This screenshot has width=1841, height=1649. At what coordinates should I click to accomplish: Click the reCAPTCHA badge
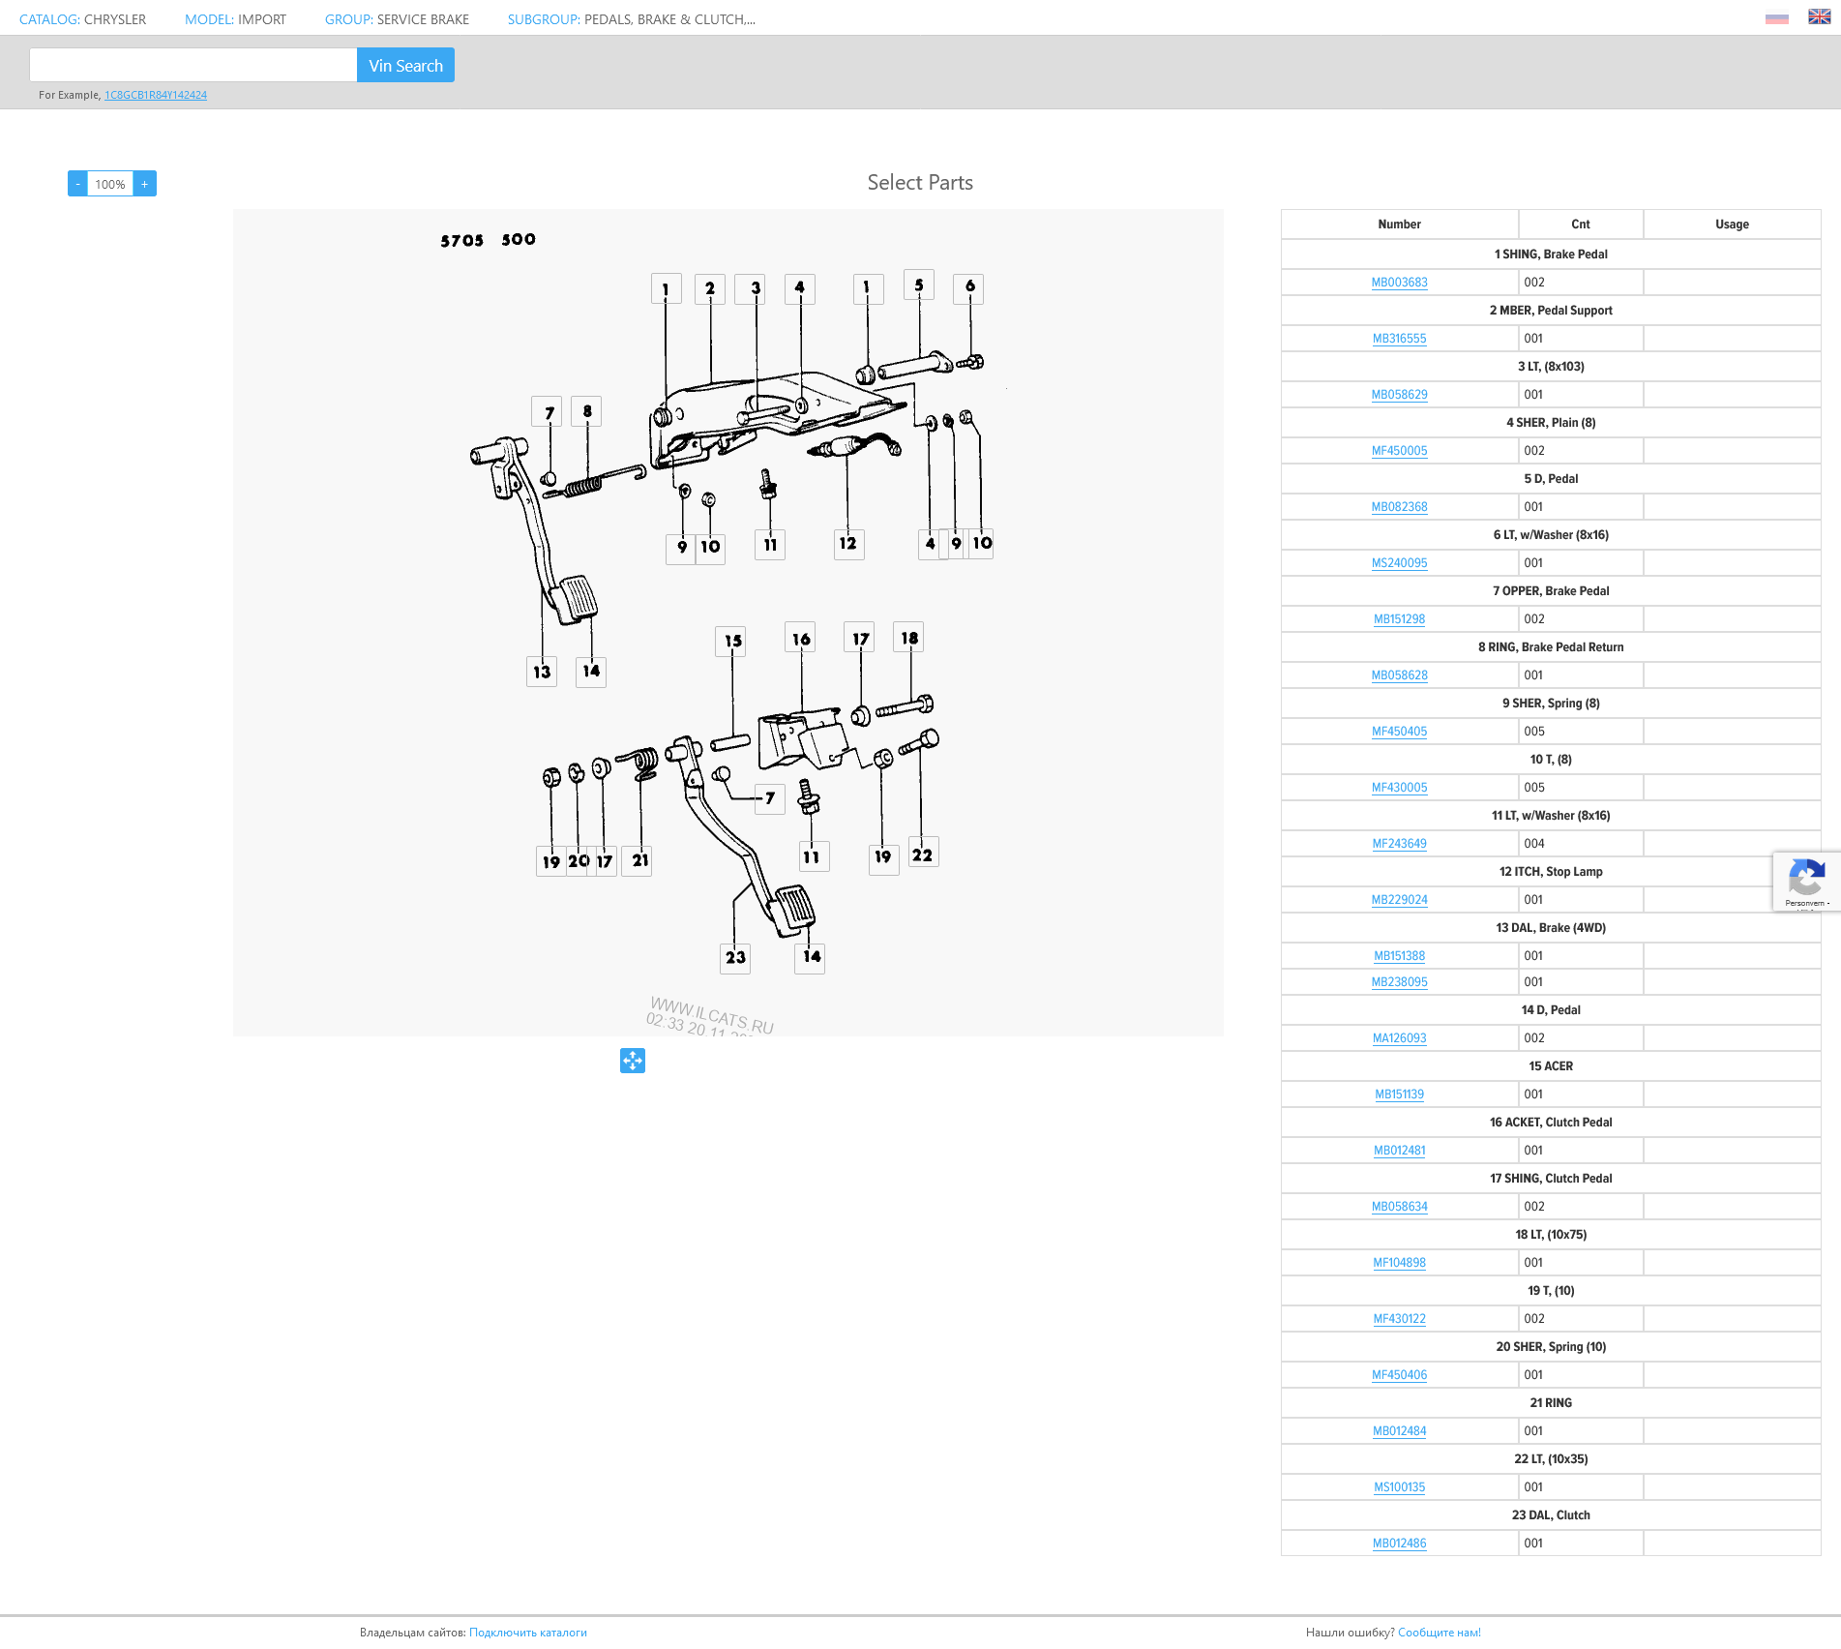click(1806, 882)
